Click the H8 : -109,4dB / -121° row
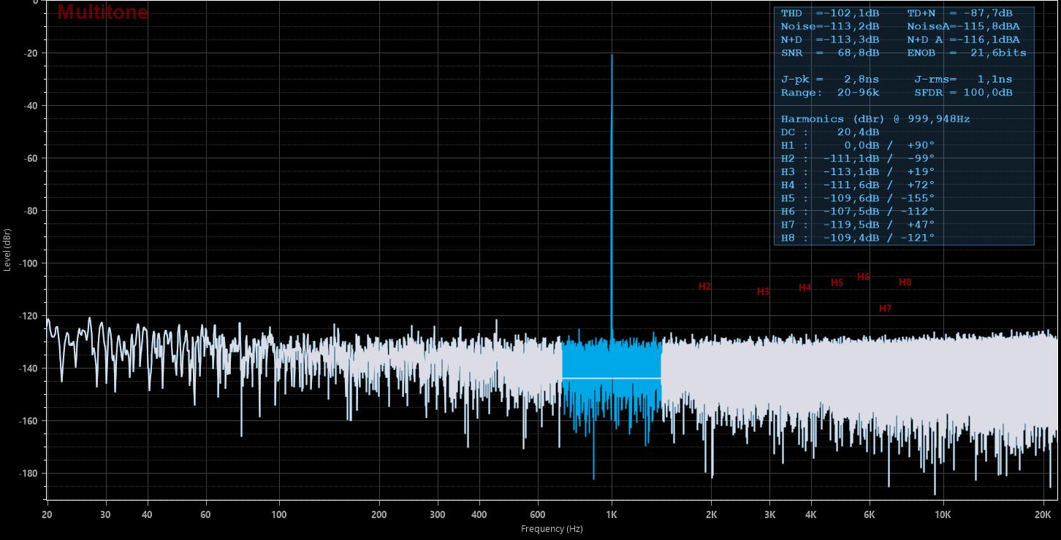The width and height of the screenshot is (1061, 540). click(858, 238)
